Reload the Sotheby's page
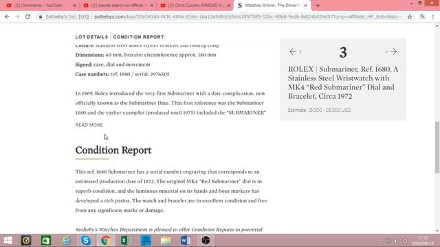Screen dimensions: 440x247 27,16
